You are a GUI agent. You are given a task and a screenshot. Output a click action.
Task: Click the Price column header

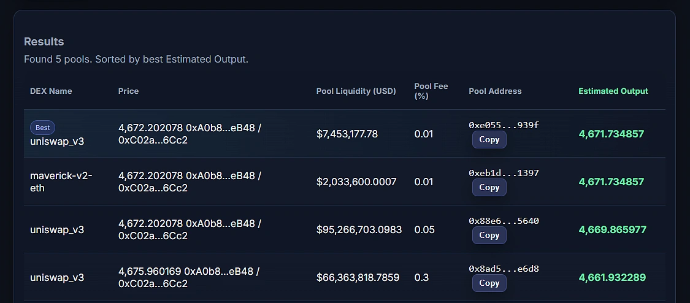coord(128,91)
